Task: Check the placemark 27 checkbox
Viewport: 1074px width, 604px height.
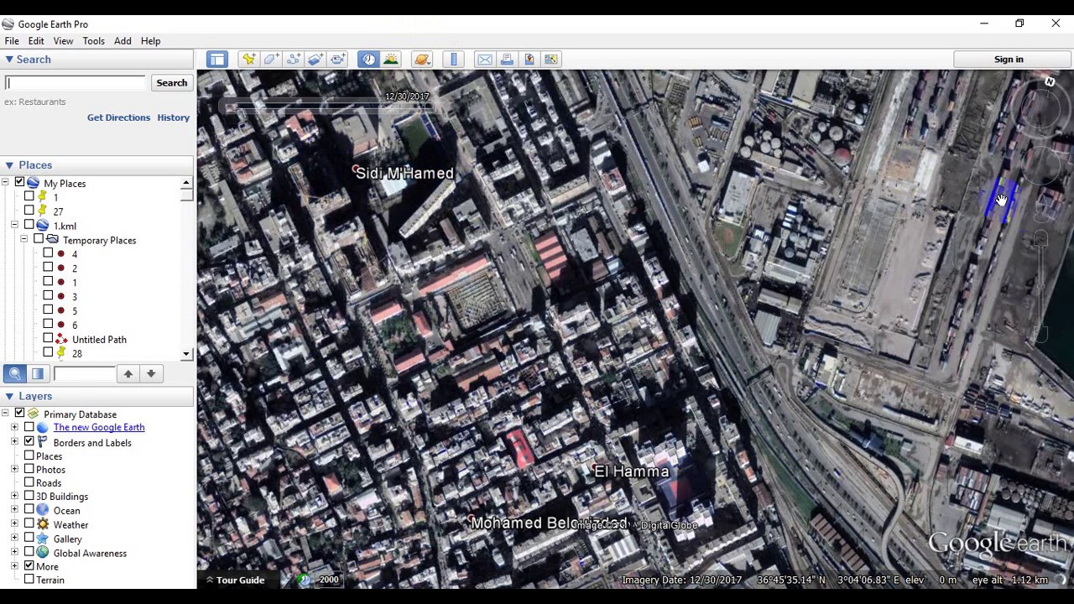Action: click(x=29, y=211)
